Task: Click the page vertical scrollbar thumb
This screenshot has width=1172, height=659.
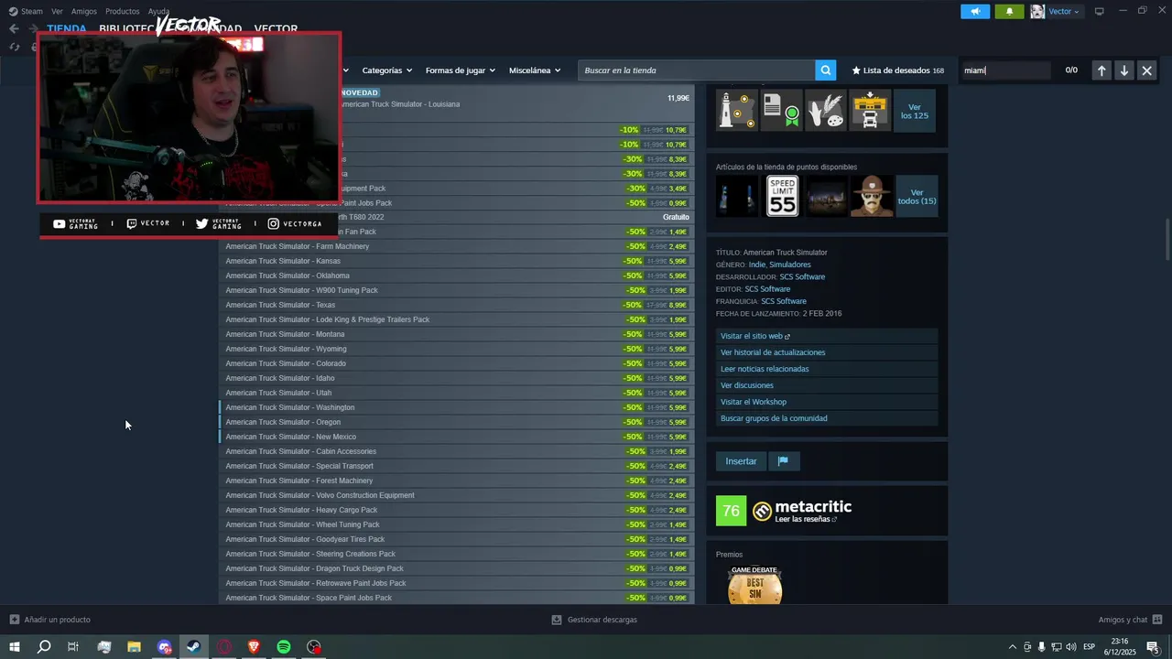Action: (x=1167, y=240)
